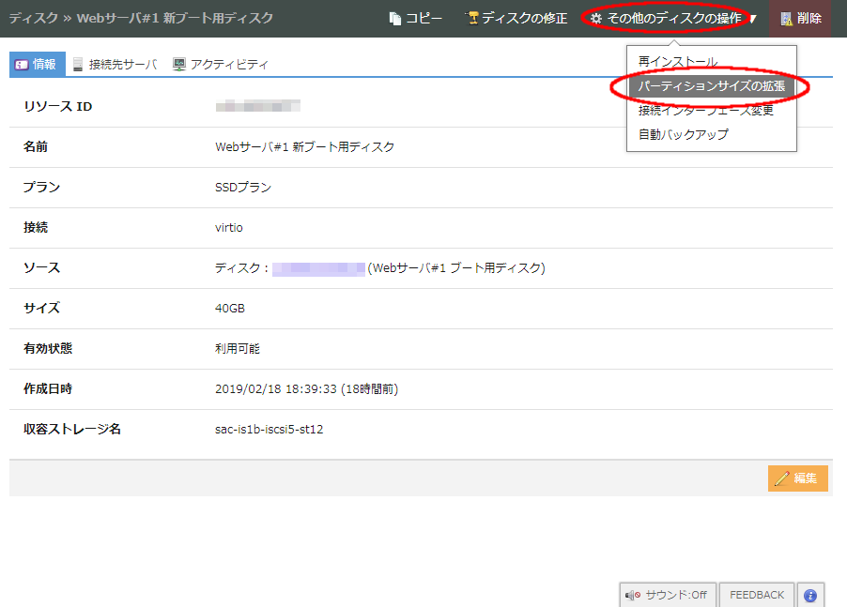Click the source disk ID link
847x607 pixels.
[318, 268]
